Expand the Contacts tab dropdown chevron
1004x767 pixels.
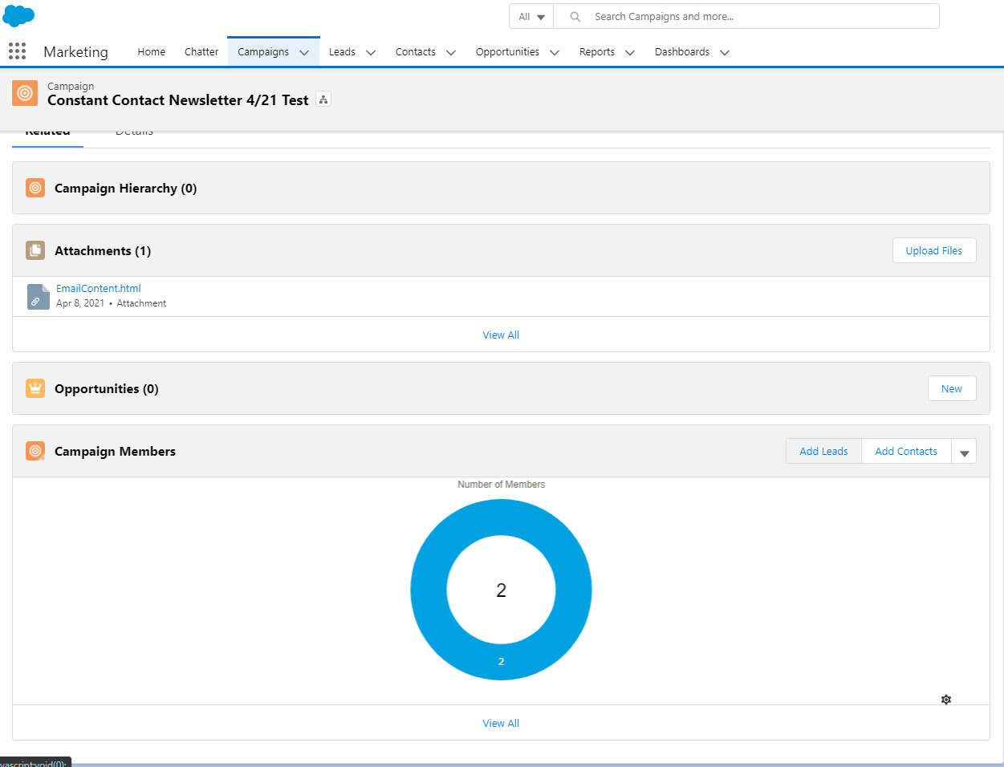click(x=451, y=52)
